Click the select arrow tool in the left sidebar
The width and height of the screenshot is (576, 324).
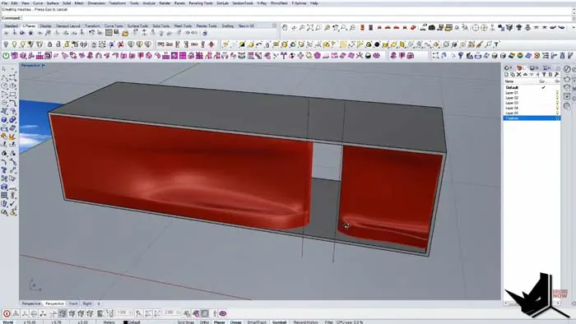[4, 68]
